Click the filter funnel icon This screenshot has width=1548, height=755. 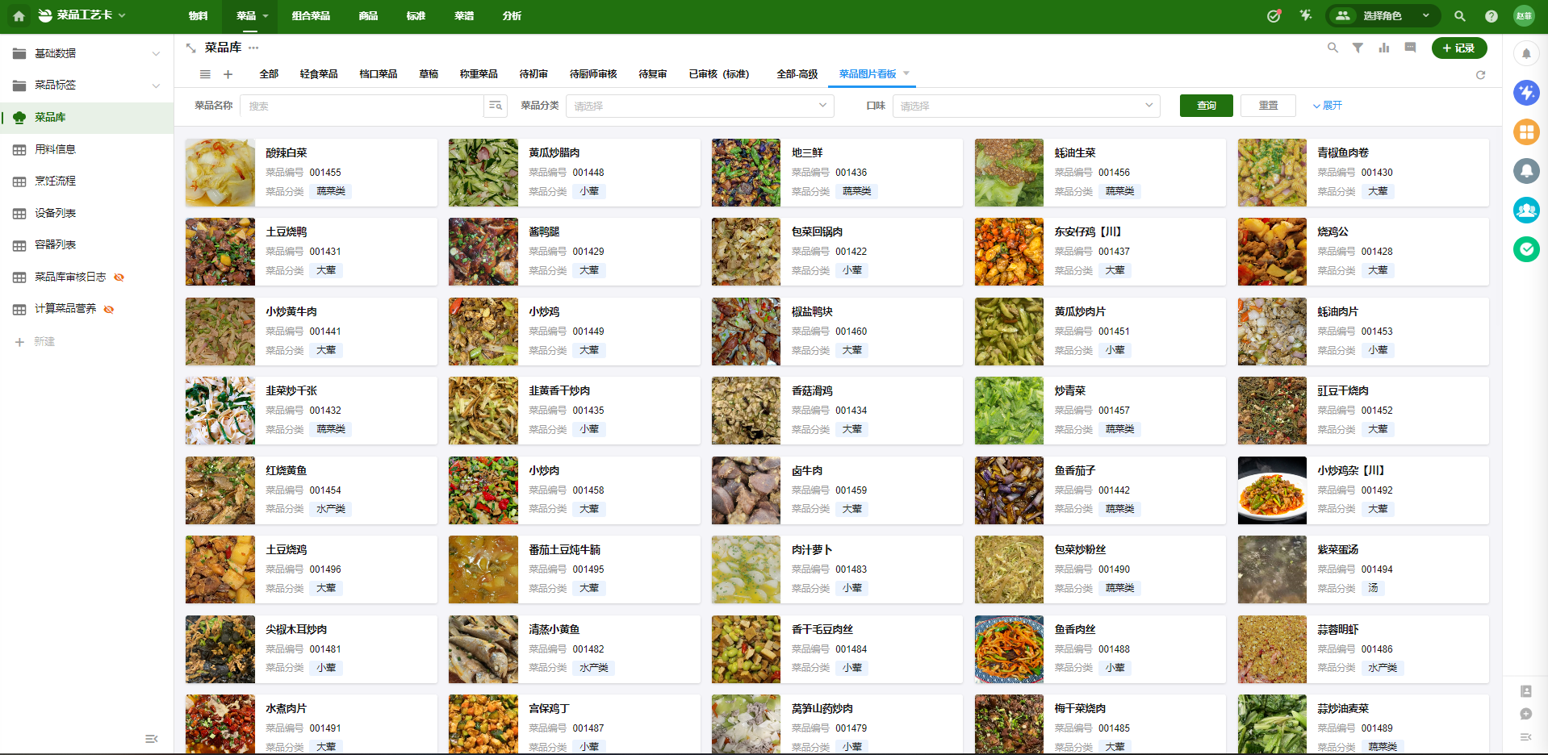[1358, 48]
